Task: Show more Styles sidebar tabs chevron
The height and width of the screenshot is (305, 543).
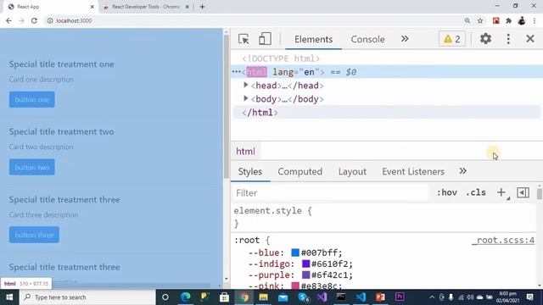Action: pyautogui.click(x=462, y=171)
